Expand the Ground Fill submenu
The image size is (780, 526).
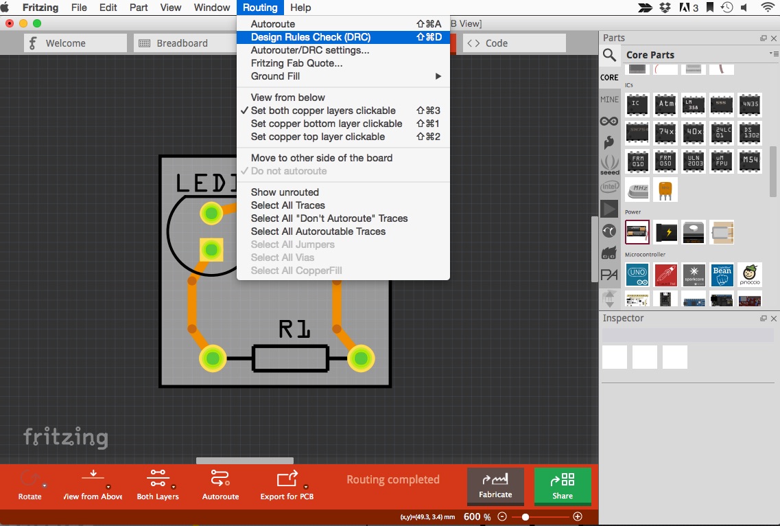coord(343,76)
